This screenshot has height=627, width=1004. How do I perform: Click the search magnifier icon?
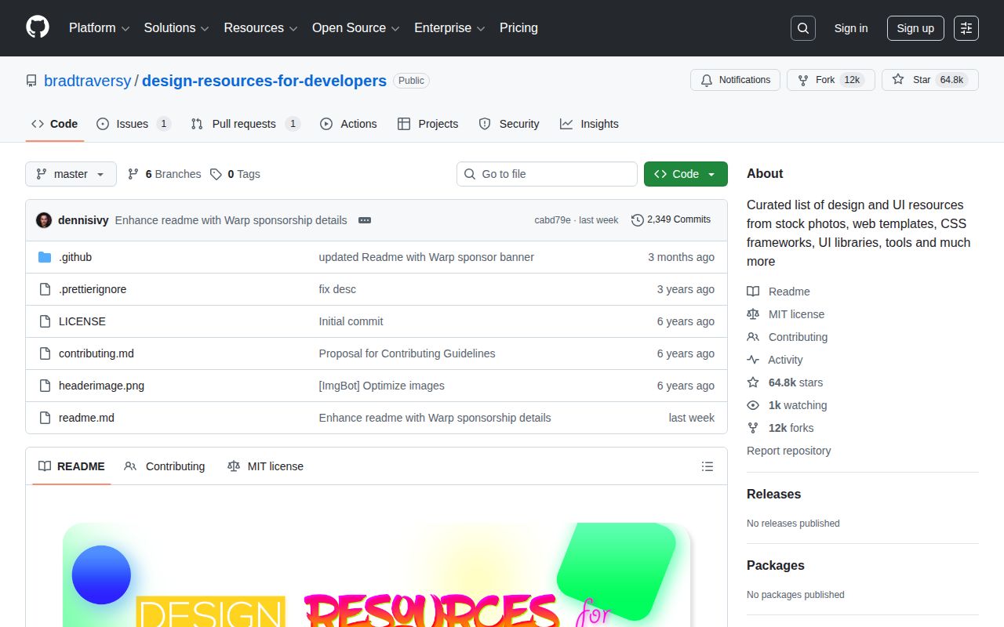[x=802, y=28]
